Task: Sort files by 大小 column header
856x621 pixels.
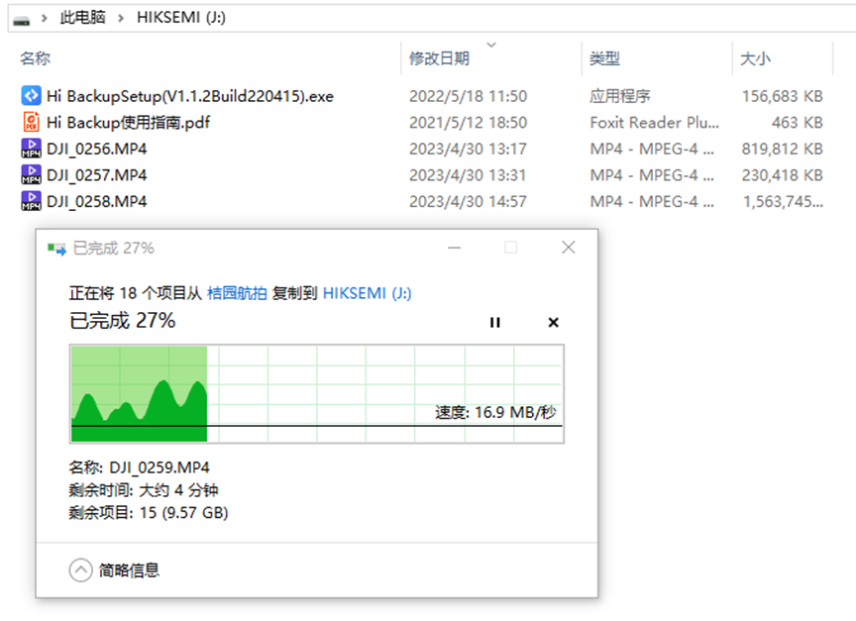Action: pyautogui.click(x=755, y=59)
